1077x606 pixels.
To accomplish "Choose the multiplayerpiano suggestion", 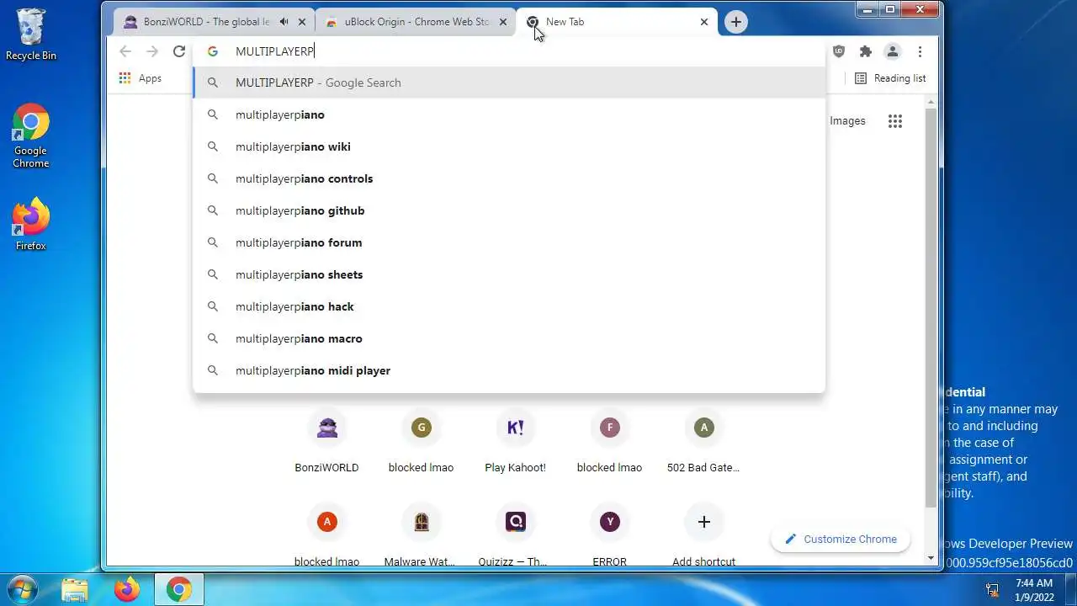I will [x=509, y=114].
